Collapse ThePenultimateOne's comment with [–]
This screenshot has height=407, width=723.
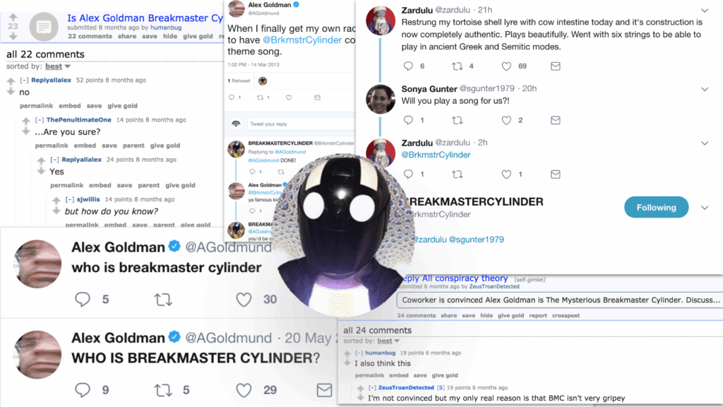click(40, 120)
